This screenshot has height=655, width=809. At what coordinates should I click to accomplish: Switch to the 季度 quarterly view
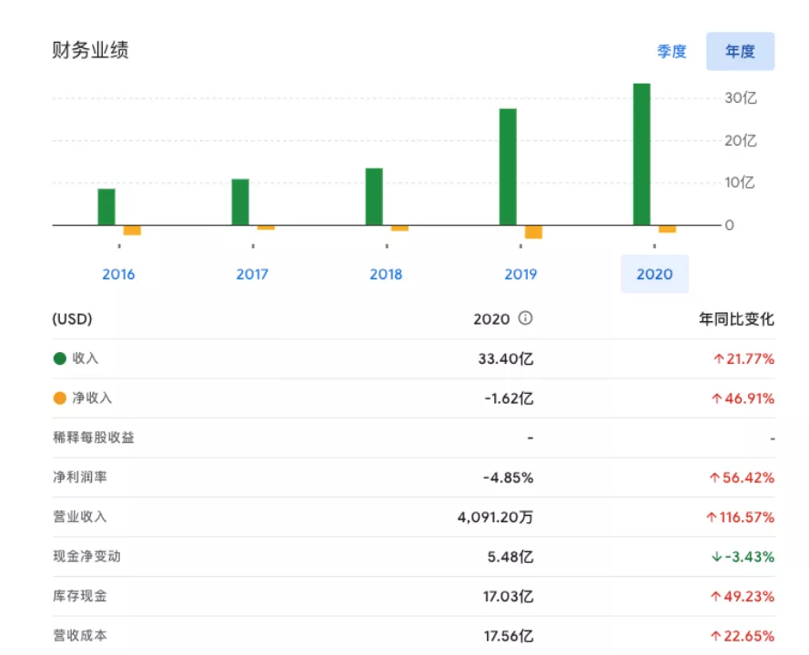pyautogui.click(x=672, y=52)
